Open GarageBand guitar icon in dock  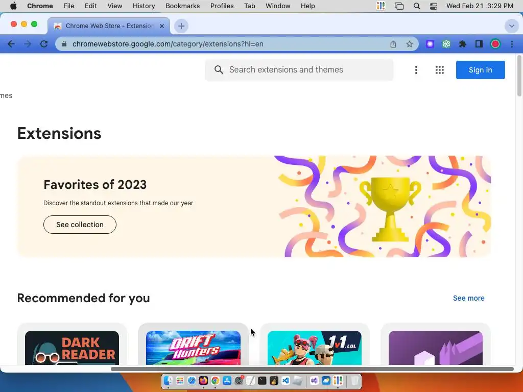pos(274,380)
